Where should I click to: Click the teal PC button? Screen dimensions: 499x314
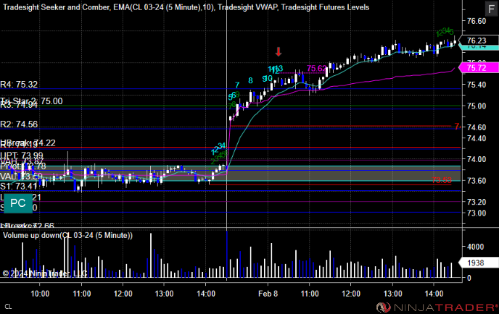point(18,203)
